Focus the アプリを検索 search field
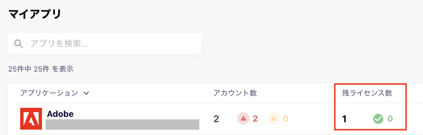 click(x=105, y=43)
